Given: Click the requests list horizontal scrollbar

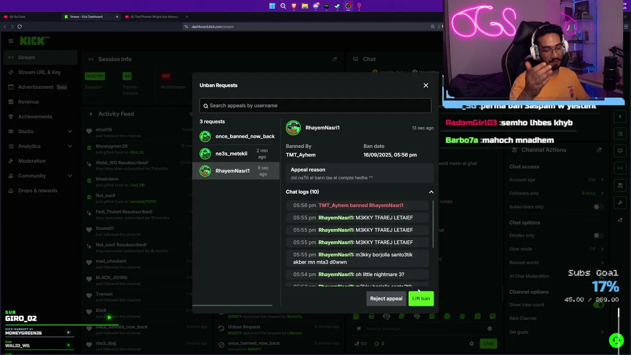Looking at the screenshot, I should coord(232,305).
